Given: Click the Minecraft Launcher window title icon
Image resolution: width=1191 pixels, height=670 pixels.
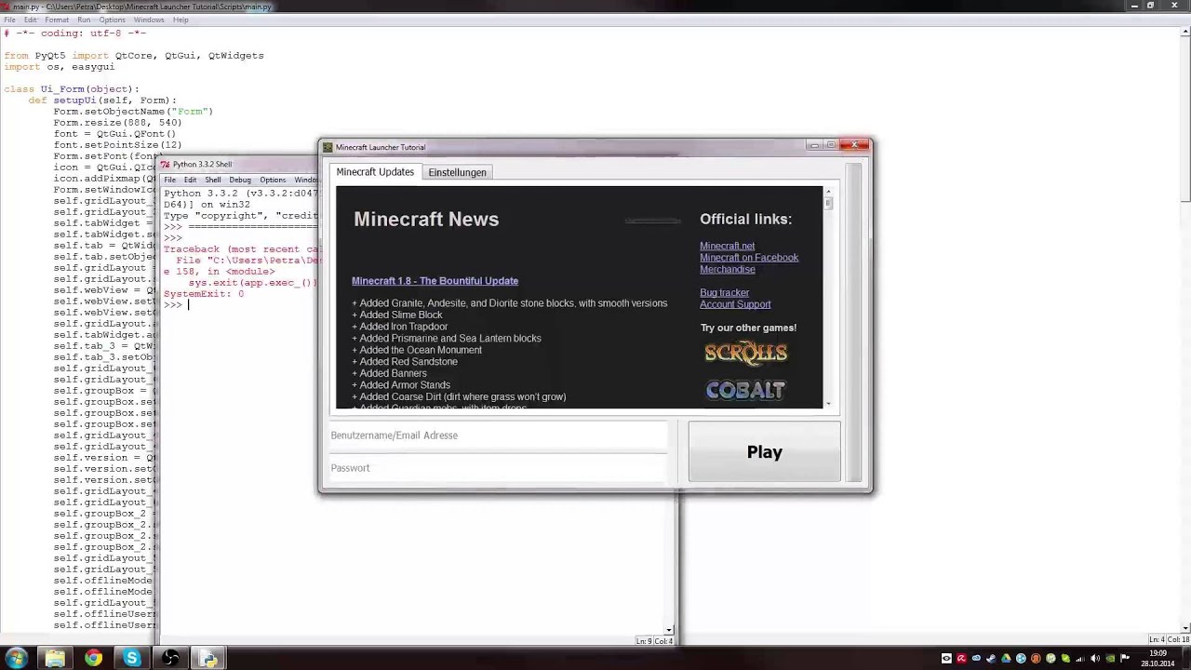Looking at the screenshot, I should coord(328,147).
